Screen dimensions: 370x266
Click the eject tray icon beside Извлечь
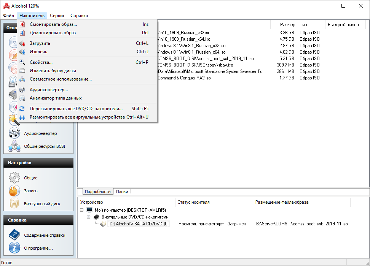pos(22,52)
